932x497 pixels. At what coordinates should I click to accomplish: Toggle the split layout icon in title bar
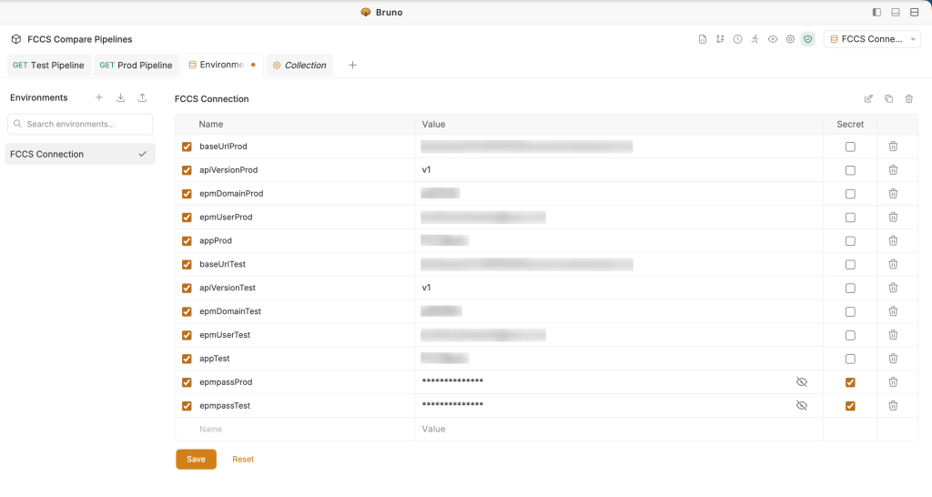pyautogui.click(x=914, y=12)
